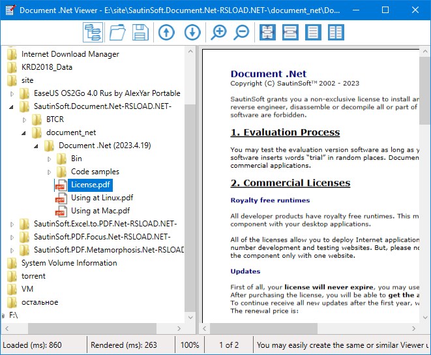The height and width of the screenshot is (355, 431).
Task: Click the '1 of 2' page indicator
Action: click(x=229, y=345)
